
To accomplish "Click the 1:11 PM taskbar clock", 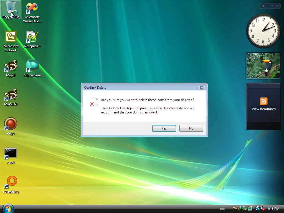I will point(273,209).
